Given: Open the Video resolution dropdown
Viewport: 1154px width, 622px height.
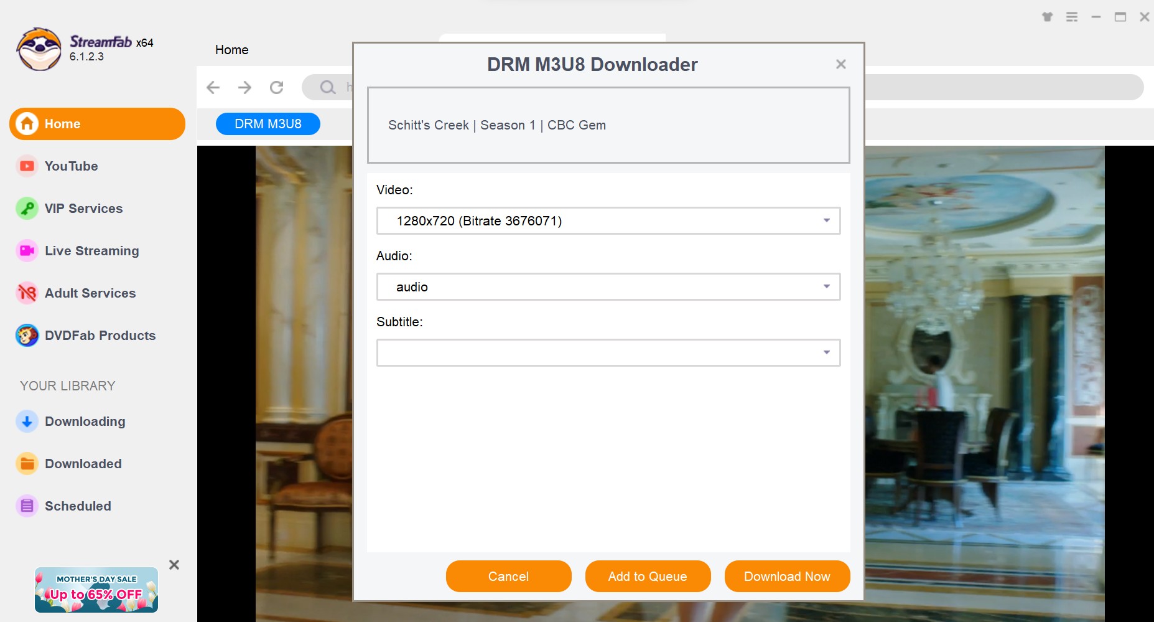Looking at the screenshot, I should [x=608, y=221].
